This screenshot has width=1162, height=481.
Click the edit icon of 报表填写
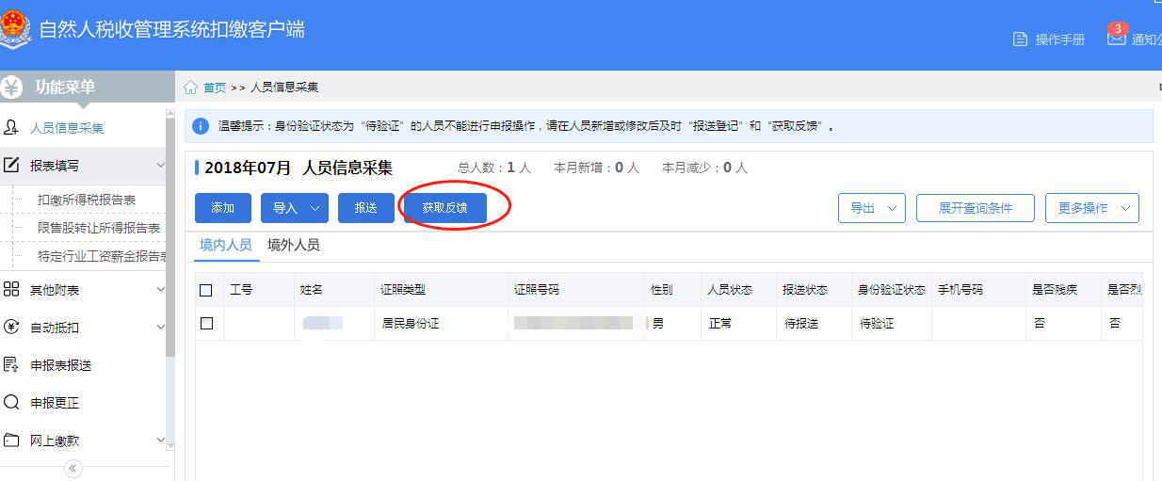[11, 165]
